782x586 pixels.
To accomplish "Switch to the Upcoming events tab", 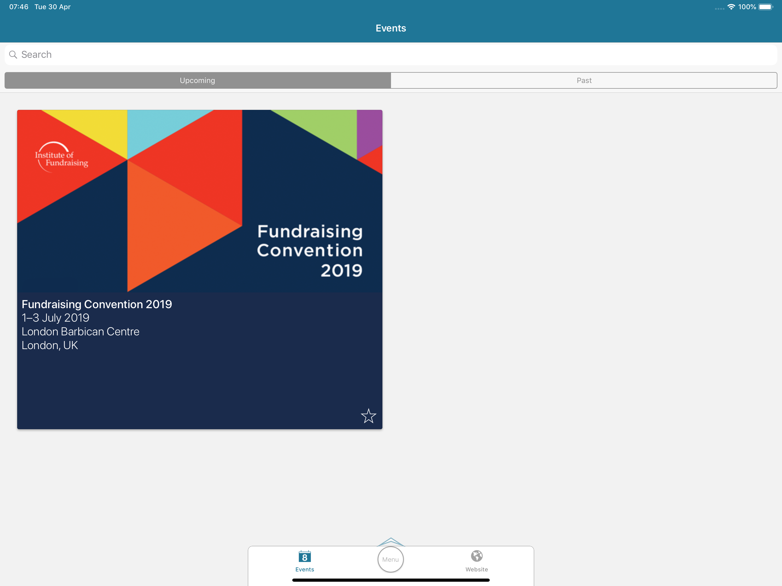I will (x=198, y=81).
